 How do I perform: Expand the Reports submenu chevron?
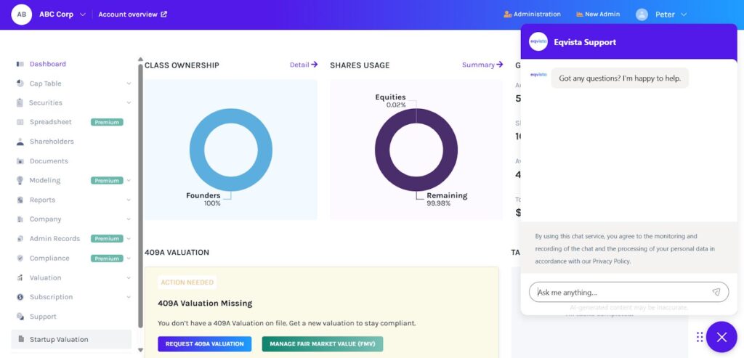click(129, 200)
